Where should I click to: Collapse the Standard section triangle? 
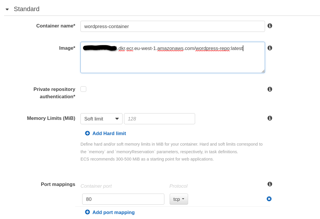click(7, 9)
